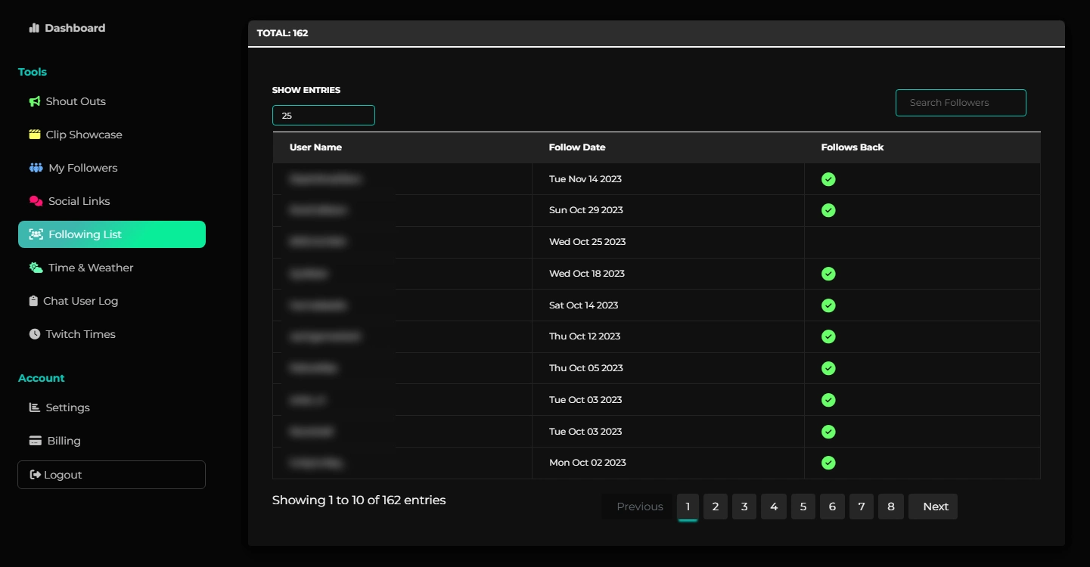Open the Show Entries dropdown
1090x567 pixels.
324,116
